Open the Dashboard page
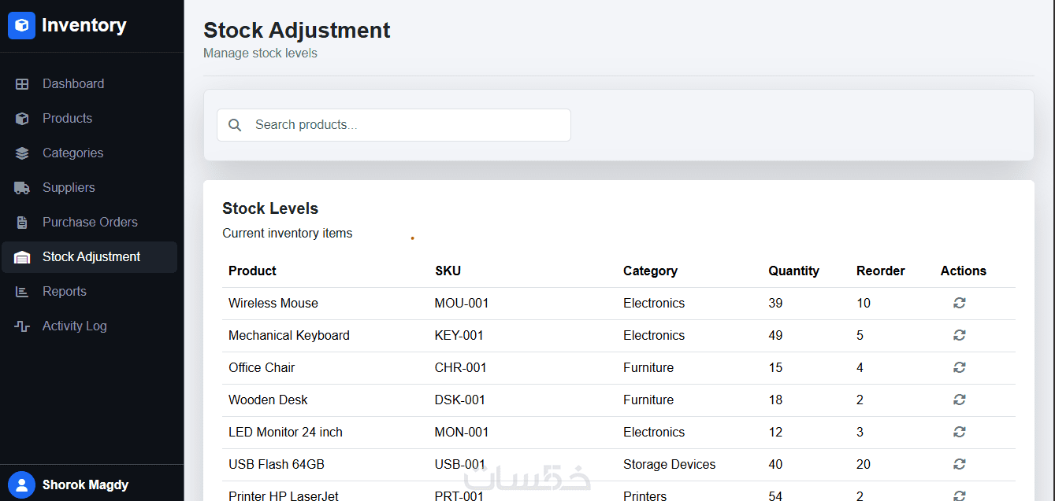Image resolution: width=1055 pixels, height=501 pixels. click(x=73, y=84)
